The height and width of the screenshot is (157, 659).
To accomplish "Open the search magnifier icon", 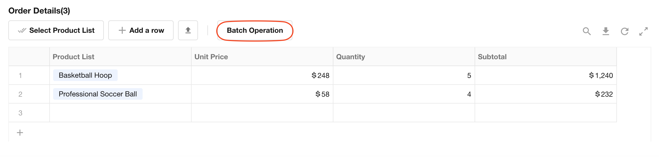I will tap(587, 31).
